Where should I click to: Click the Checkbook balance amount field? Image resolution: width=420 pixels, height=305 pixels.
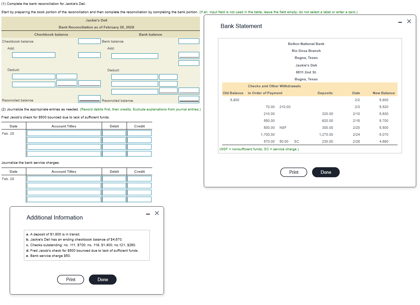tap(89, 41)
